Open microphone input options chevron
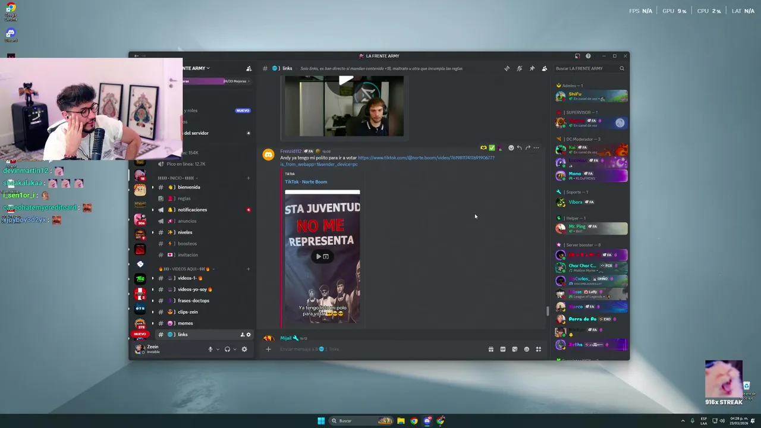Viewport: 761px width, 428px height. click(x=218, y=350)
